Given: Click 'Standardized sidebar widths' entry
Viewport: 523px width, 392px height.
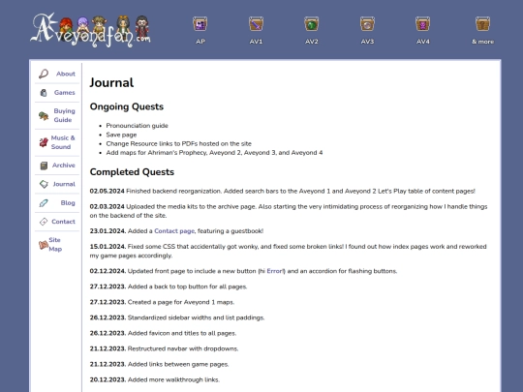Looking at the screenshot, I should click(177, 317).
